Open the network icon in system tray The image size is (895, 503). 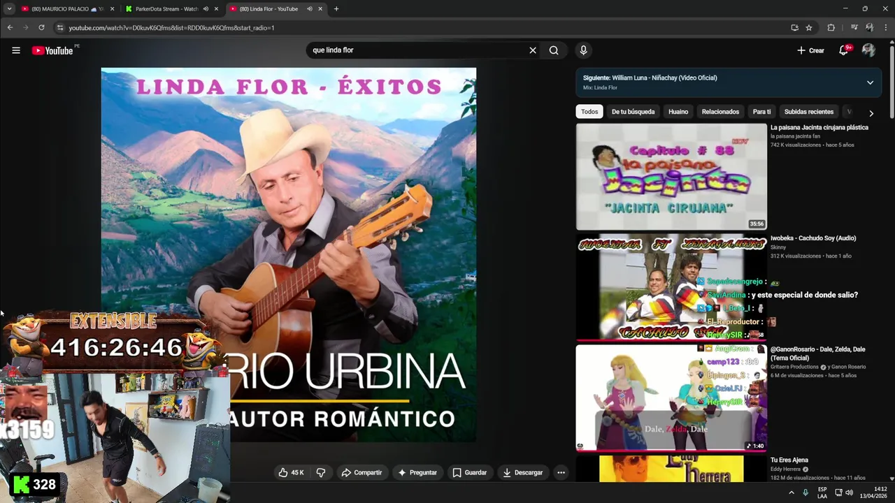pos(837,493)
